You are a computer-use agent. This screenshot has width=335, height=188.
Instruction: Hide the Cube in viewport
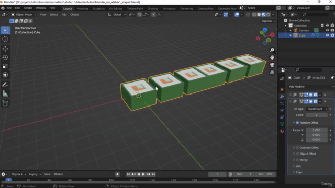[327, 36]
